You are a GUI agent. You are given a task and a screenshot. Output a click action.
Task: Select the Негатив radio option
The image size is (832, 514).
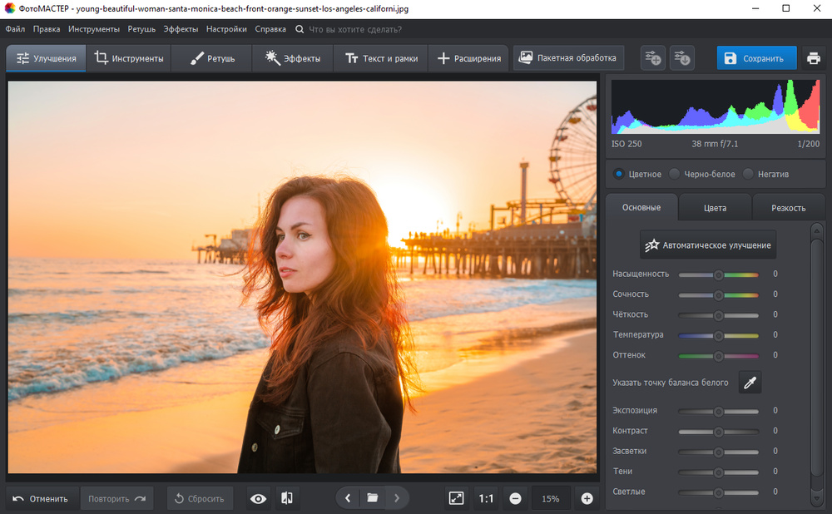coord(748,174)
